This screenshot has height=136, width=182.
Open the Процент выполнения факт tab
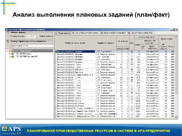coord(113,33)
